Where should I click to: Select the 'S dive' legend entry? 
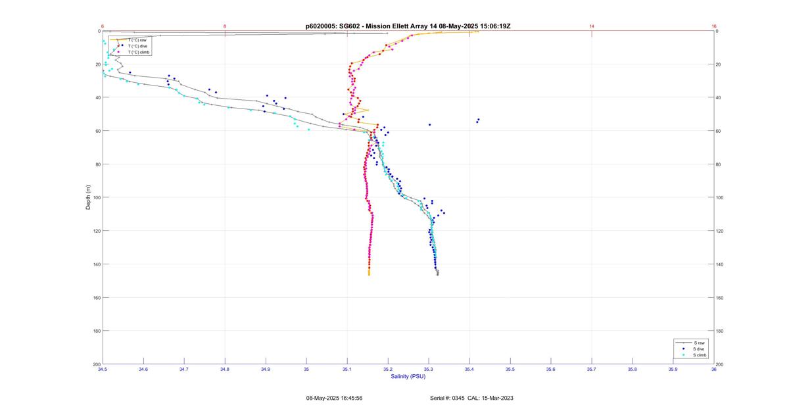tap(700, 349)
